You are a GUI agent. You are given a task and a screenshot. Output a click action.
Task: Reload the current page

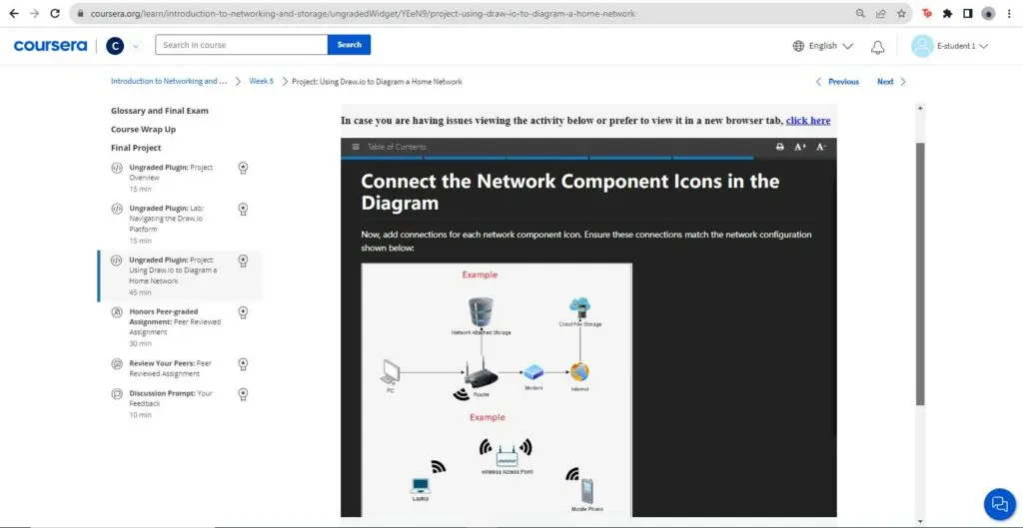point(56,13)
